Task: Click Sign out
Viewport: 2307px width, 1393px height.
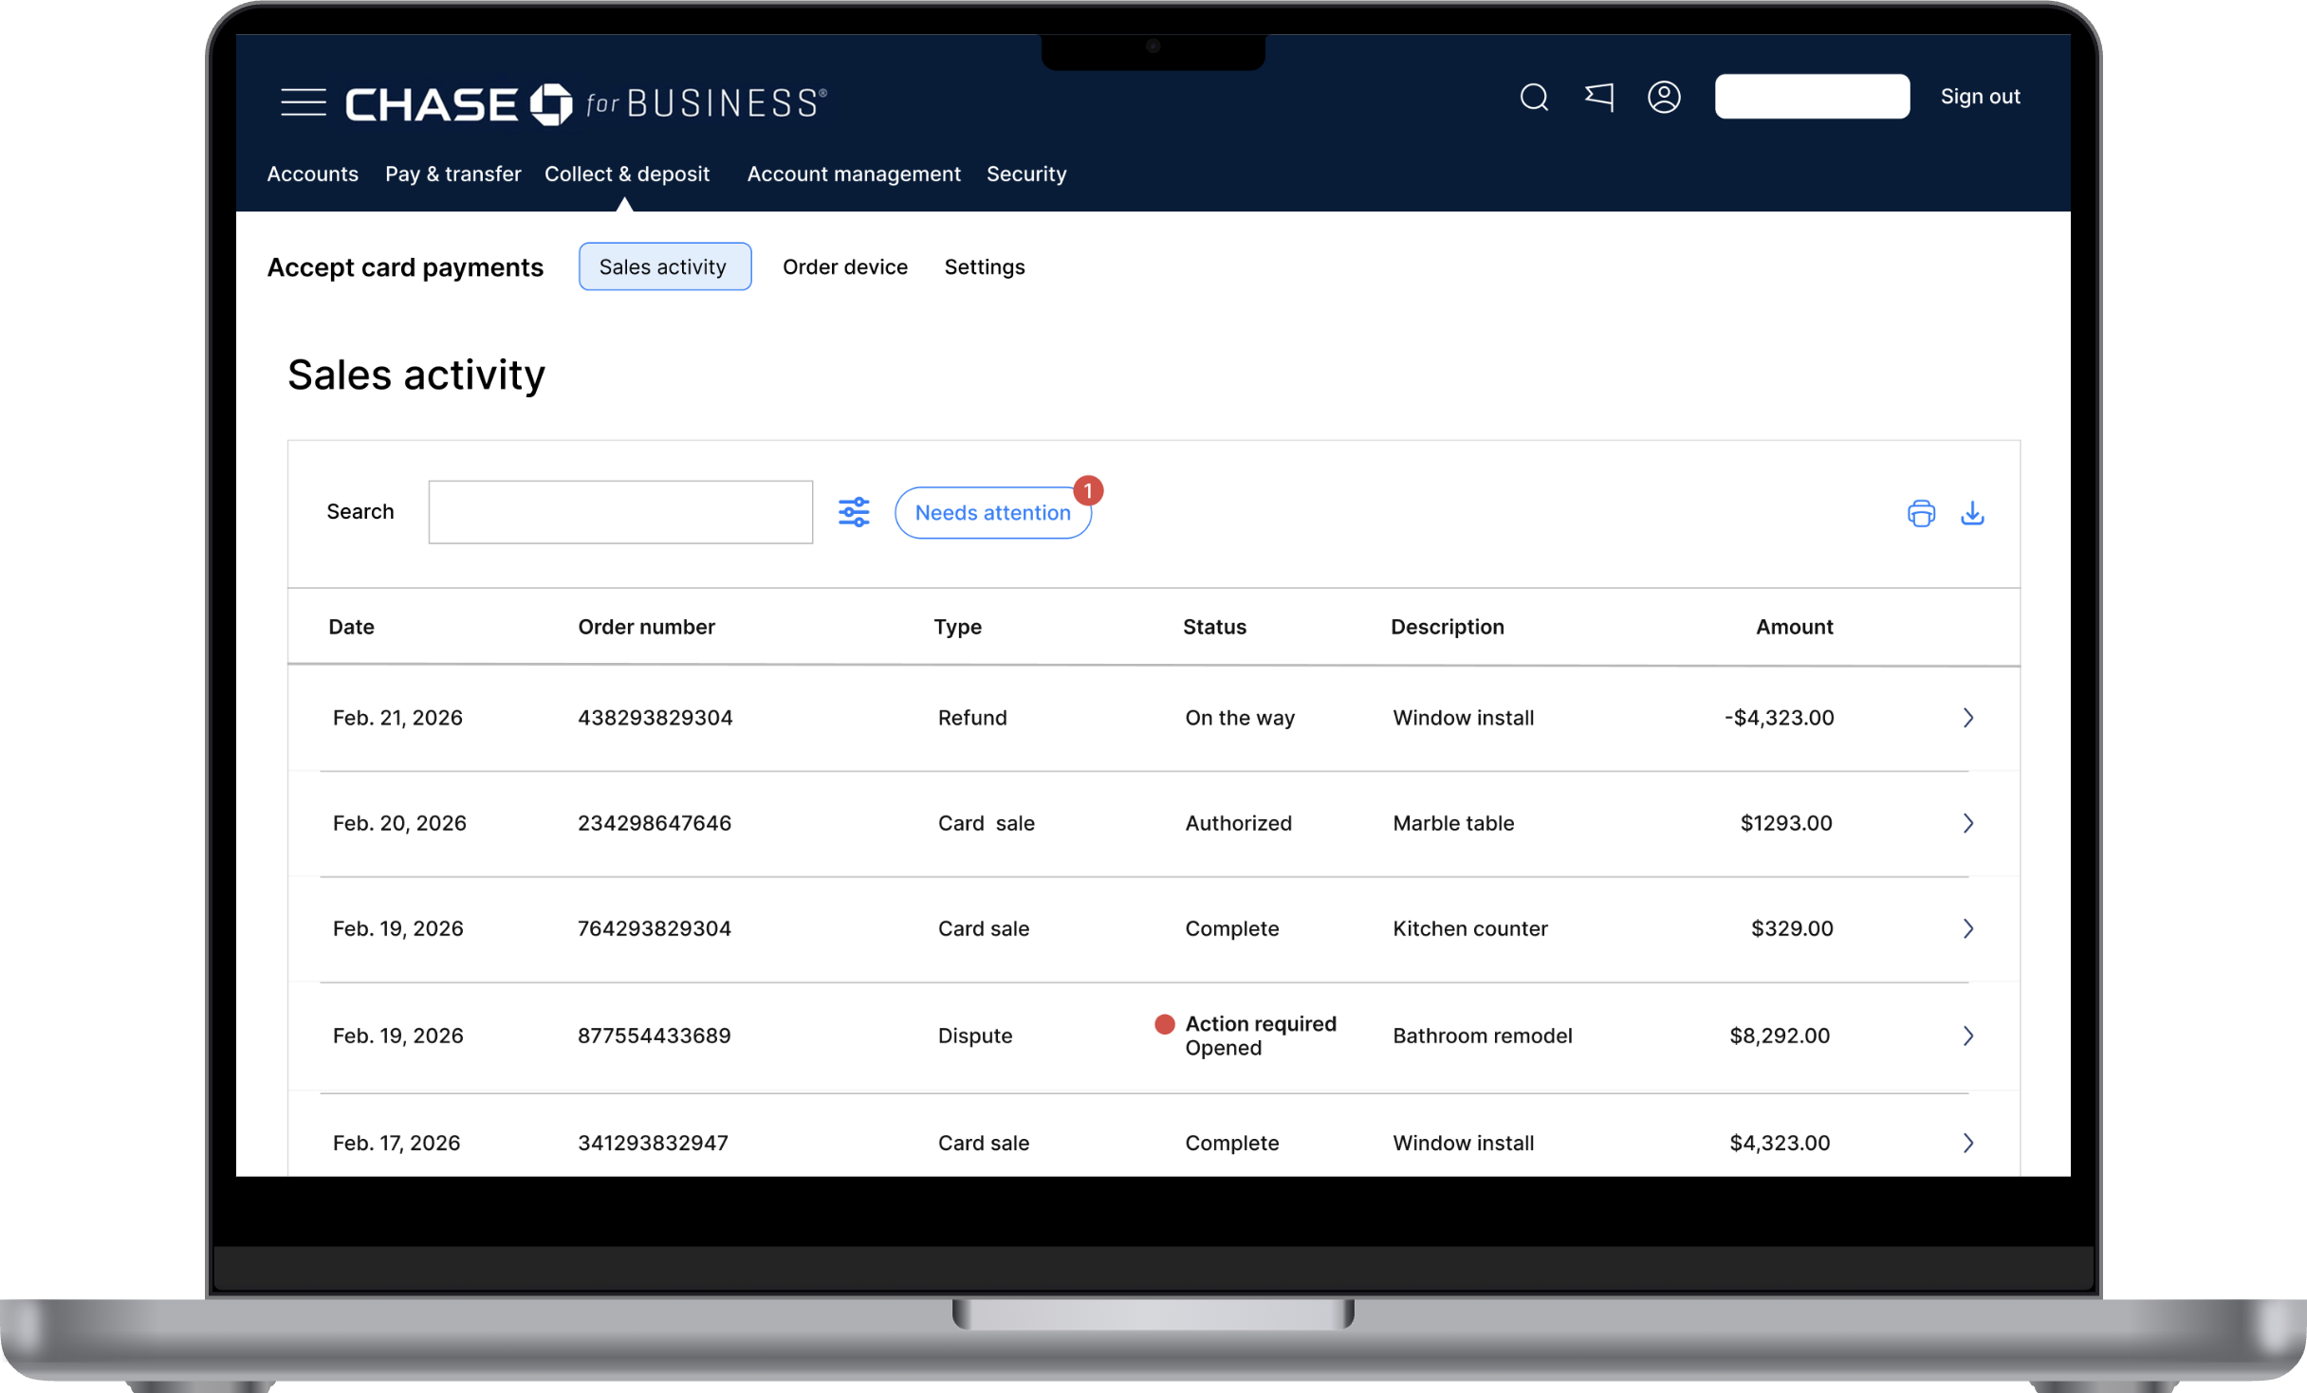Action: point(1980,97)
